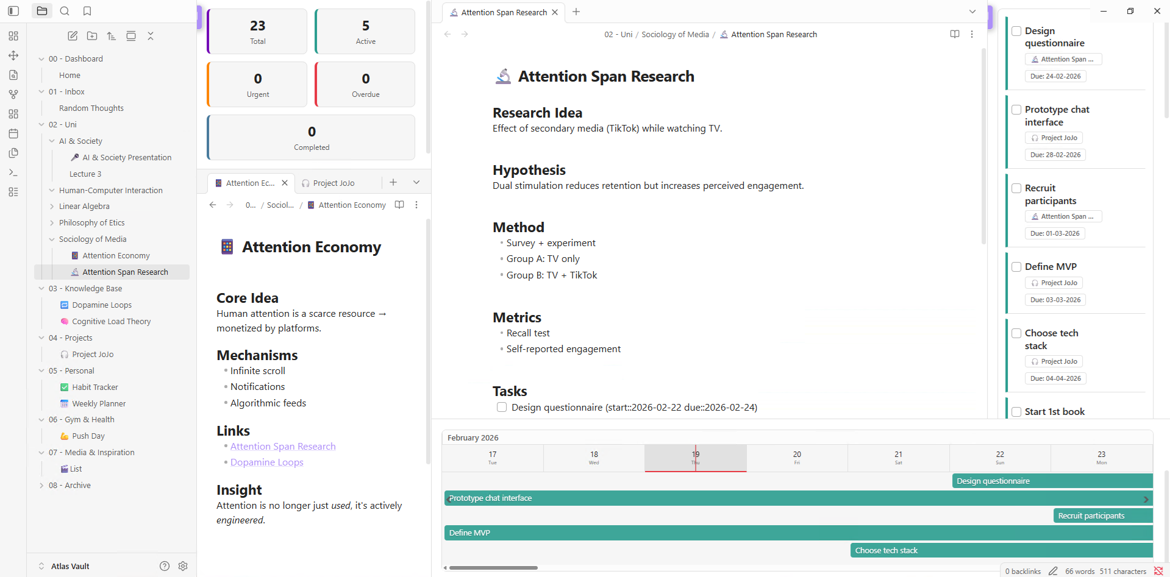Open the bookmarks icon in sidebar header
Image resolution: width=1170 pixels, height=577 pixels.
click(x=87, y=11)
